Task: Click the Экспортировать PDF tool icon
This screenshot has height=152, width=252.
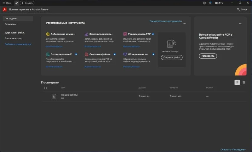Action: pos(48,54)
